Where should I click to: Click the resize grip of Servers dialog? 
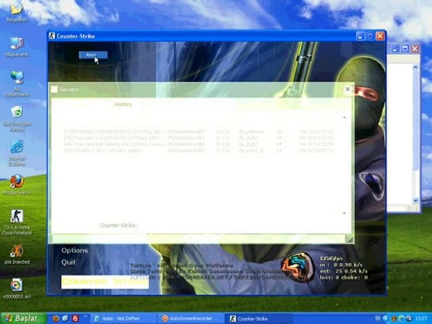[x=350, y=239]
